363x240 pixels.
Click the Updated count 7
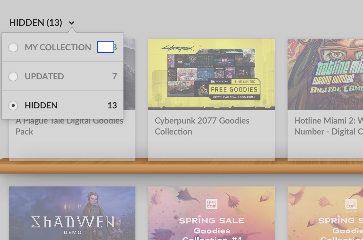tap(114, 76)
